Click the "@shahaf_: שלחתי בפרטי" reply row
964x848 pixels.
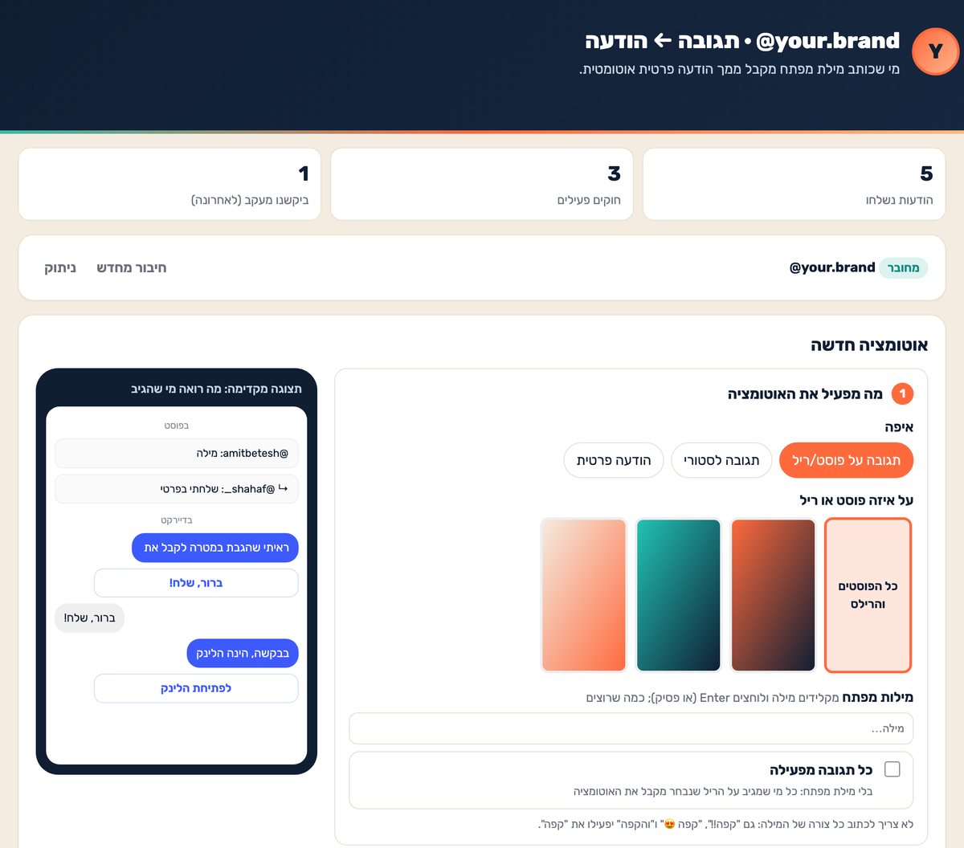(177, 489)
